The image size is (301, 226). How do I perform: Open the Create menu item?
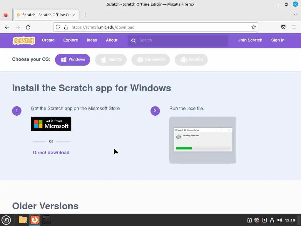pos(48,40)
